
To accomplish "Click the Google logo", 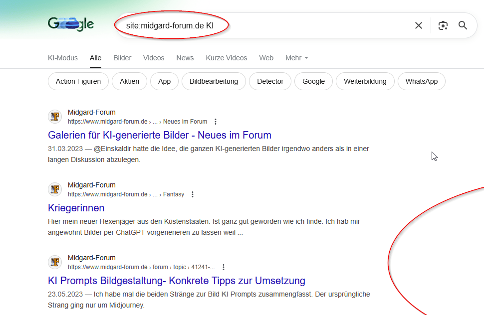I will (71, 24).
